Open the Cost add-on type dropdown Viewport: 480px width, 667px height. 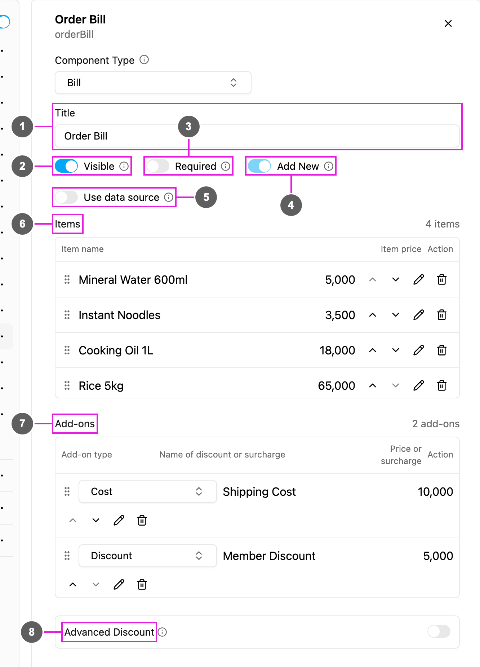point(148,491)
